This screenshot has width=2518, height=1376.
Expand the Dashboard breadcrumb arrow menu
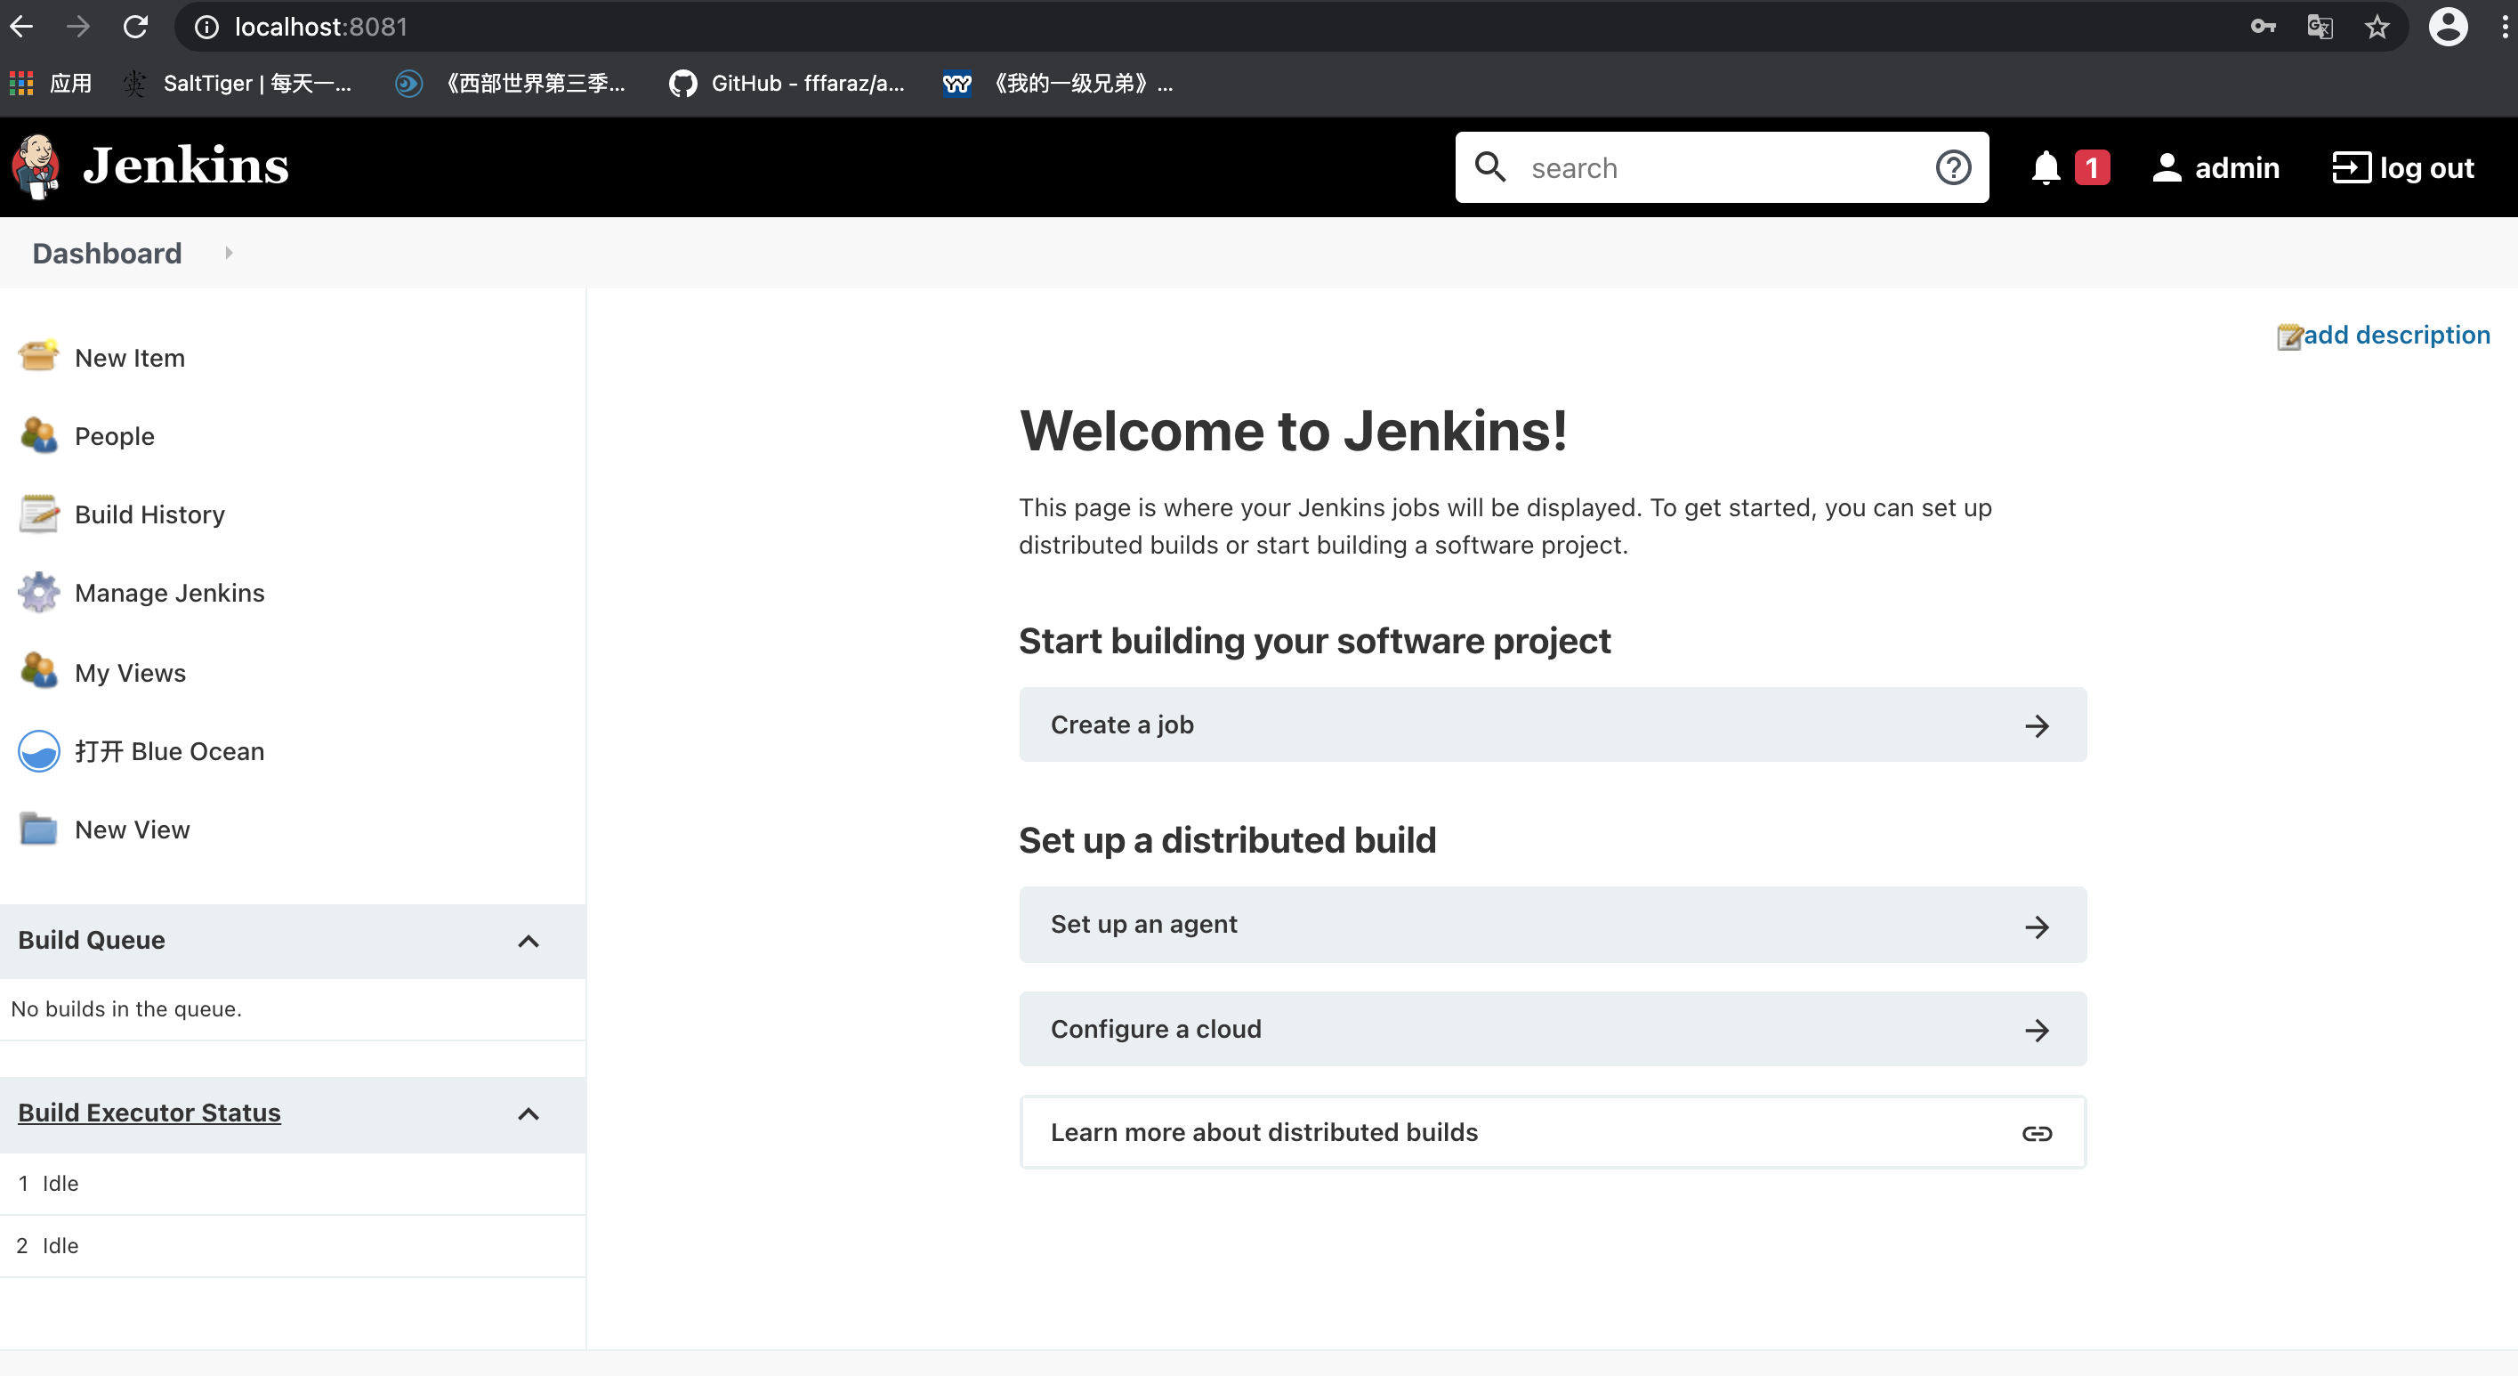tap(229, 254)
